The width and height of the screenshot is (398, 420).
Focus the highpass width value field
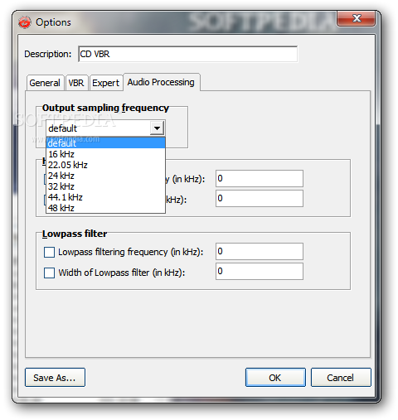tap(260, 198)
